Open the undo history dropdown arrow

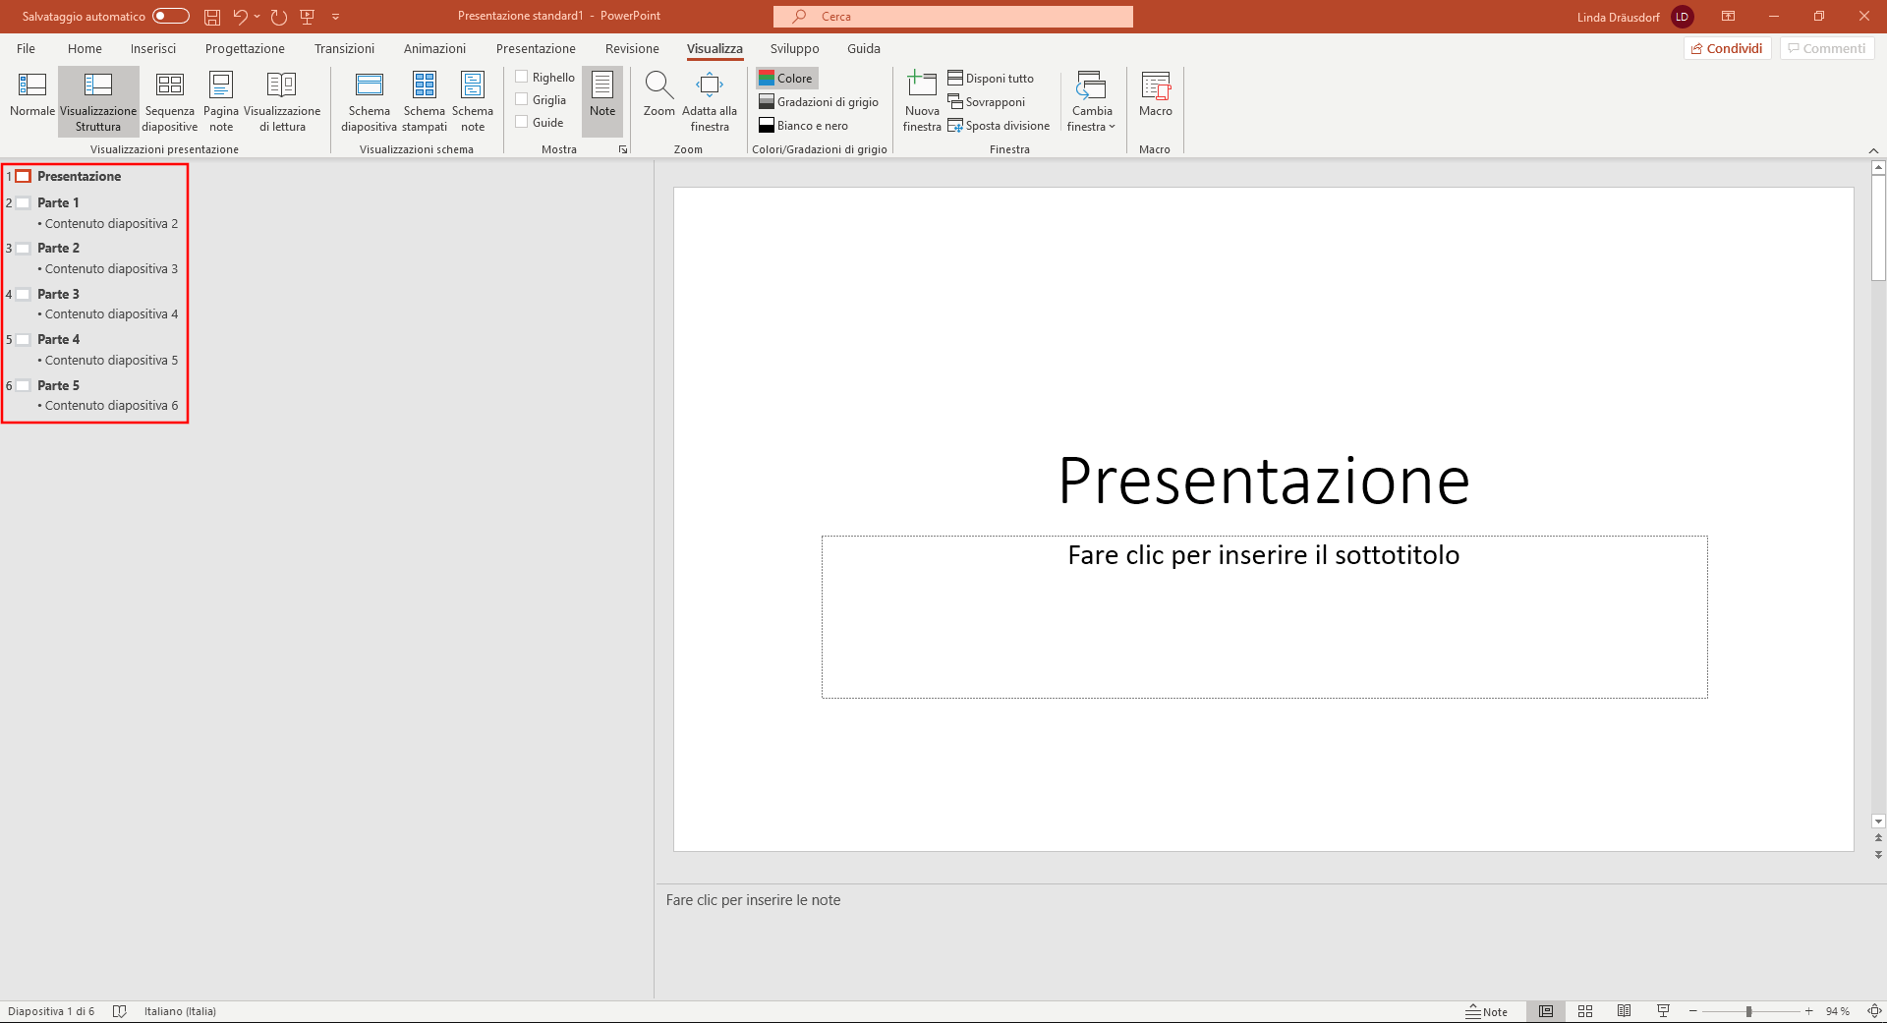point(257,17)
